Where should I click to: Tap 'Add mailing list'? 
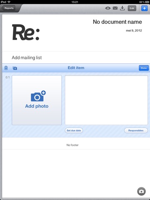tap(27, 57)
